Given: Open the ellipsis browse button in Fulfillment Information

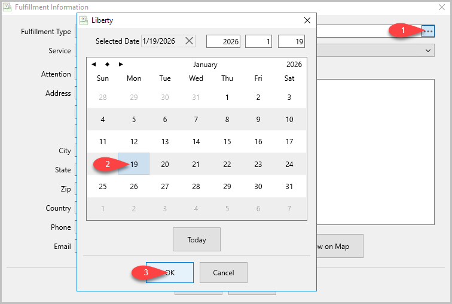Looking at the screenshot, I should point(428,31).
